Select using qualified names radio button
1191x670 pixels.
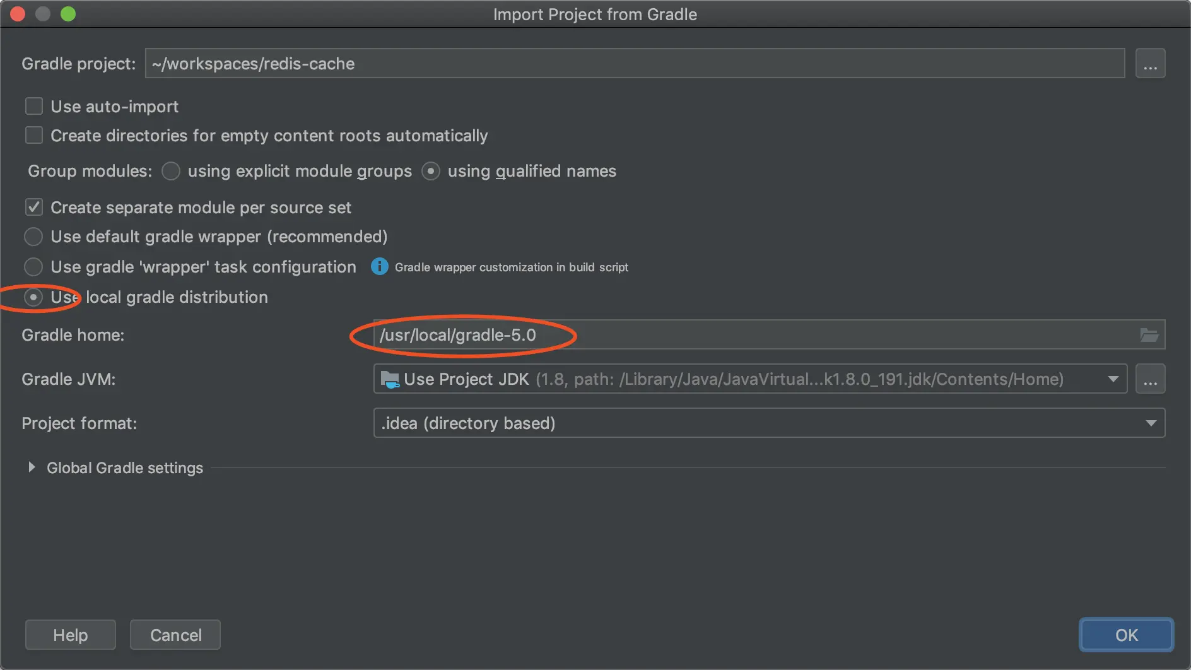coord(431,171)
